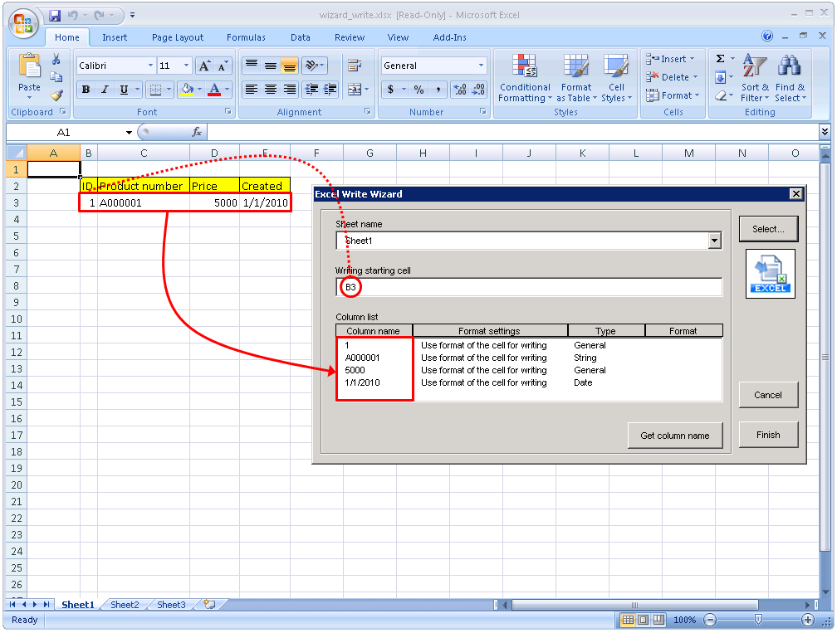Switch to the Sheet2 worksheet tab

(x=124, y=605)
